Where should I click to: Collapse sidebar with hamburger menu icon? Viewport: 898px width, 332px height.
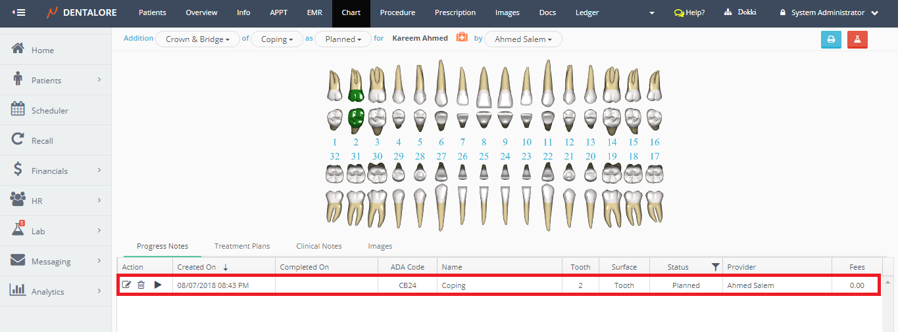click(x=18, y=12)
